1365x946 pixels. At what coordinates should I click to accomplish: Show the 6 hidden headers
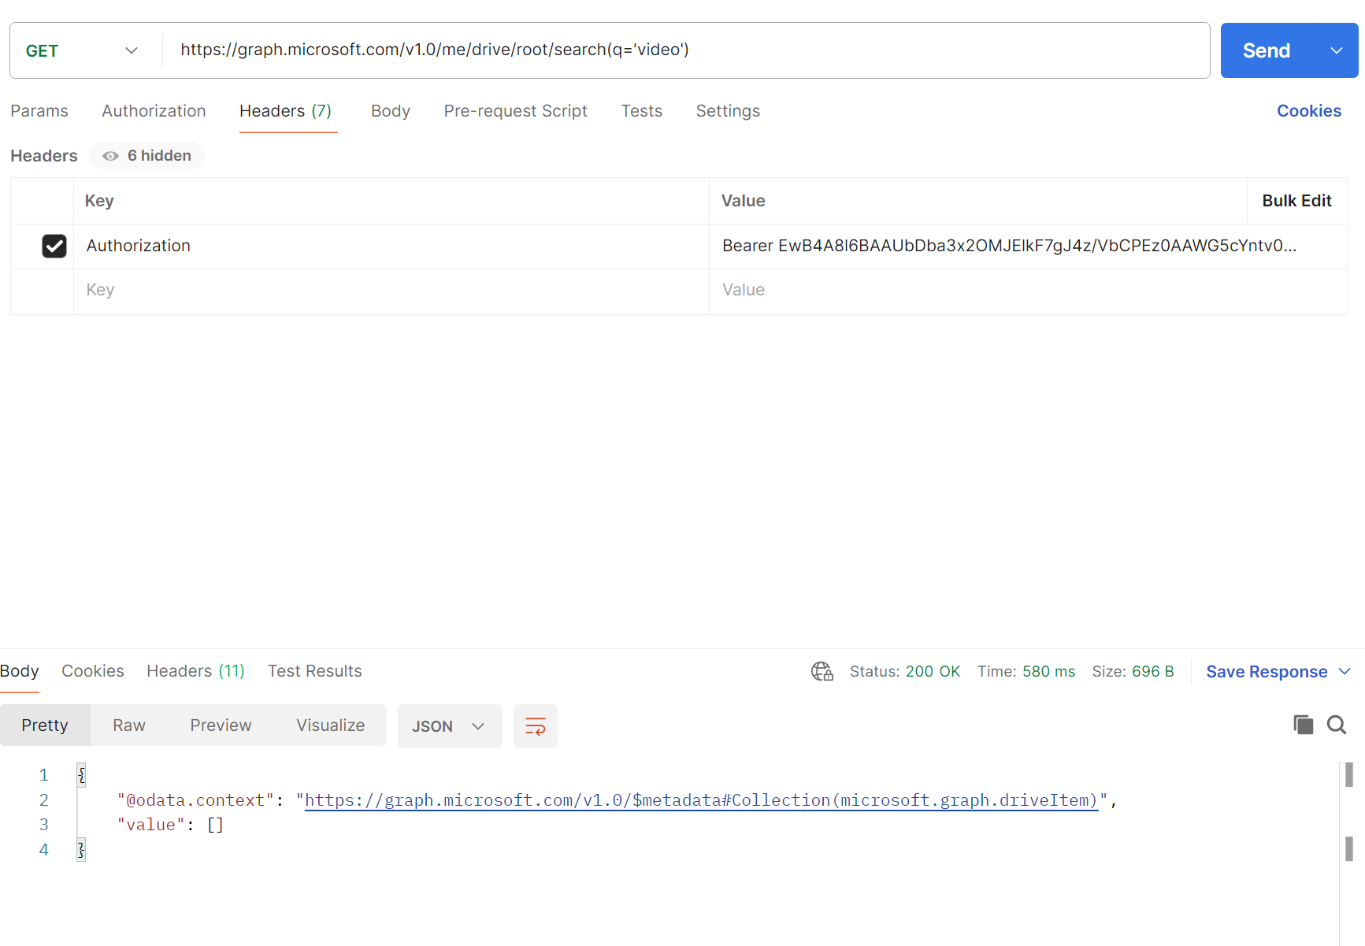point(147,156)
